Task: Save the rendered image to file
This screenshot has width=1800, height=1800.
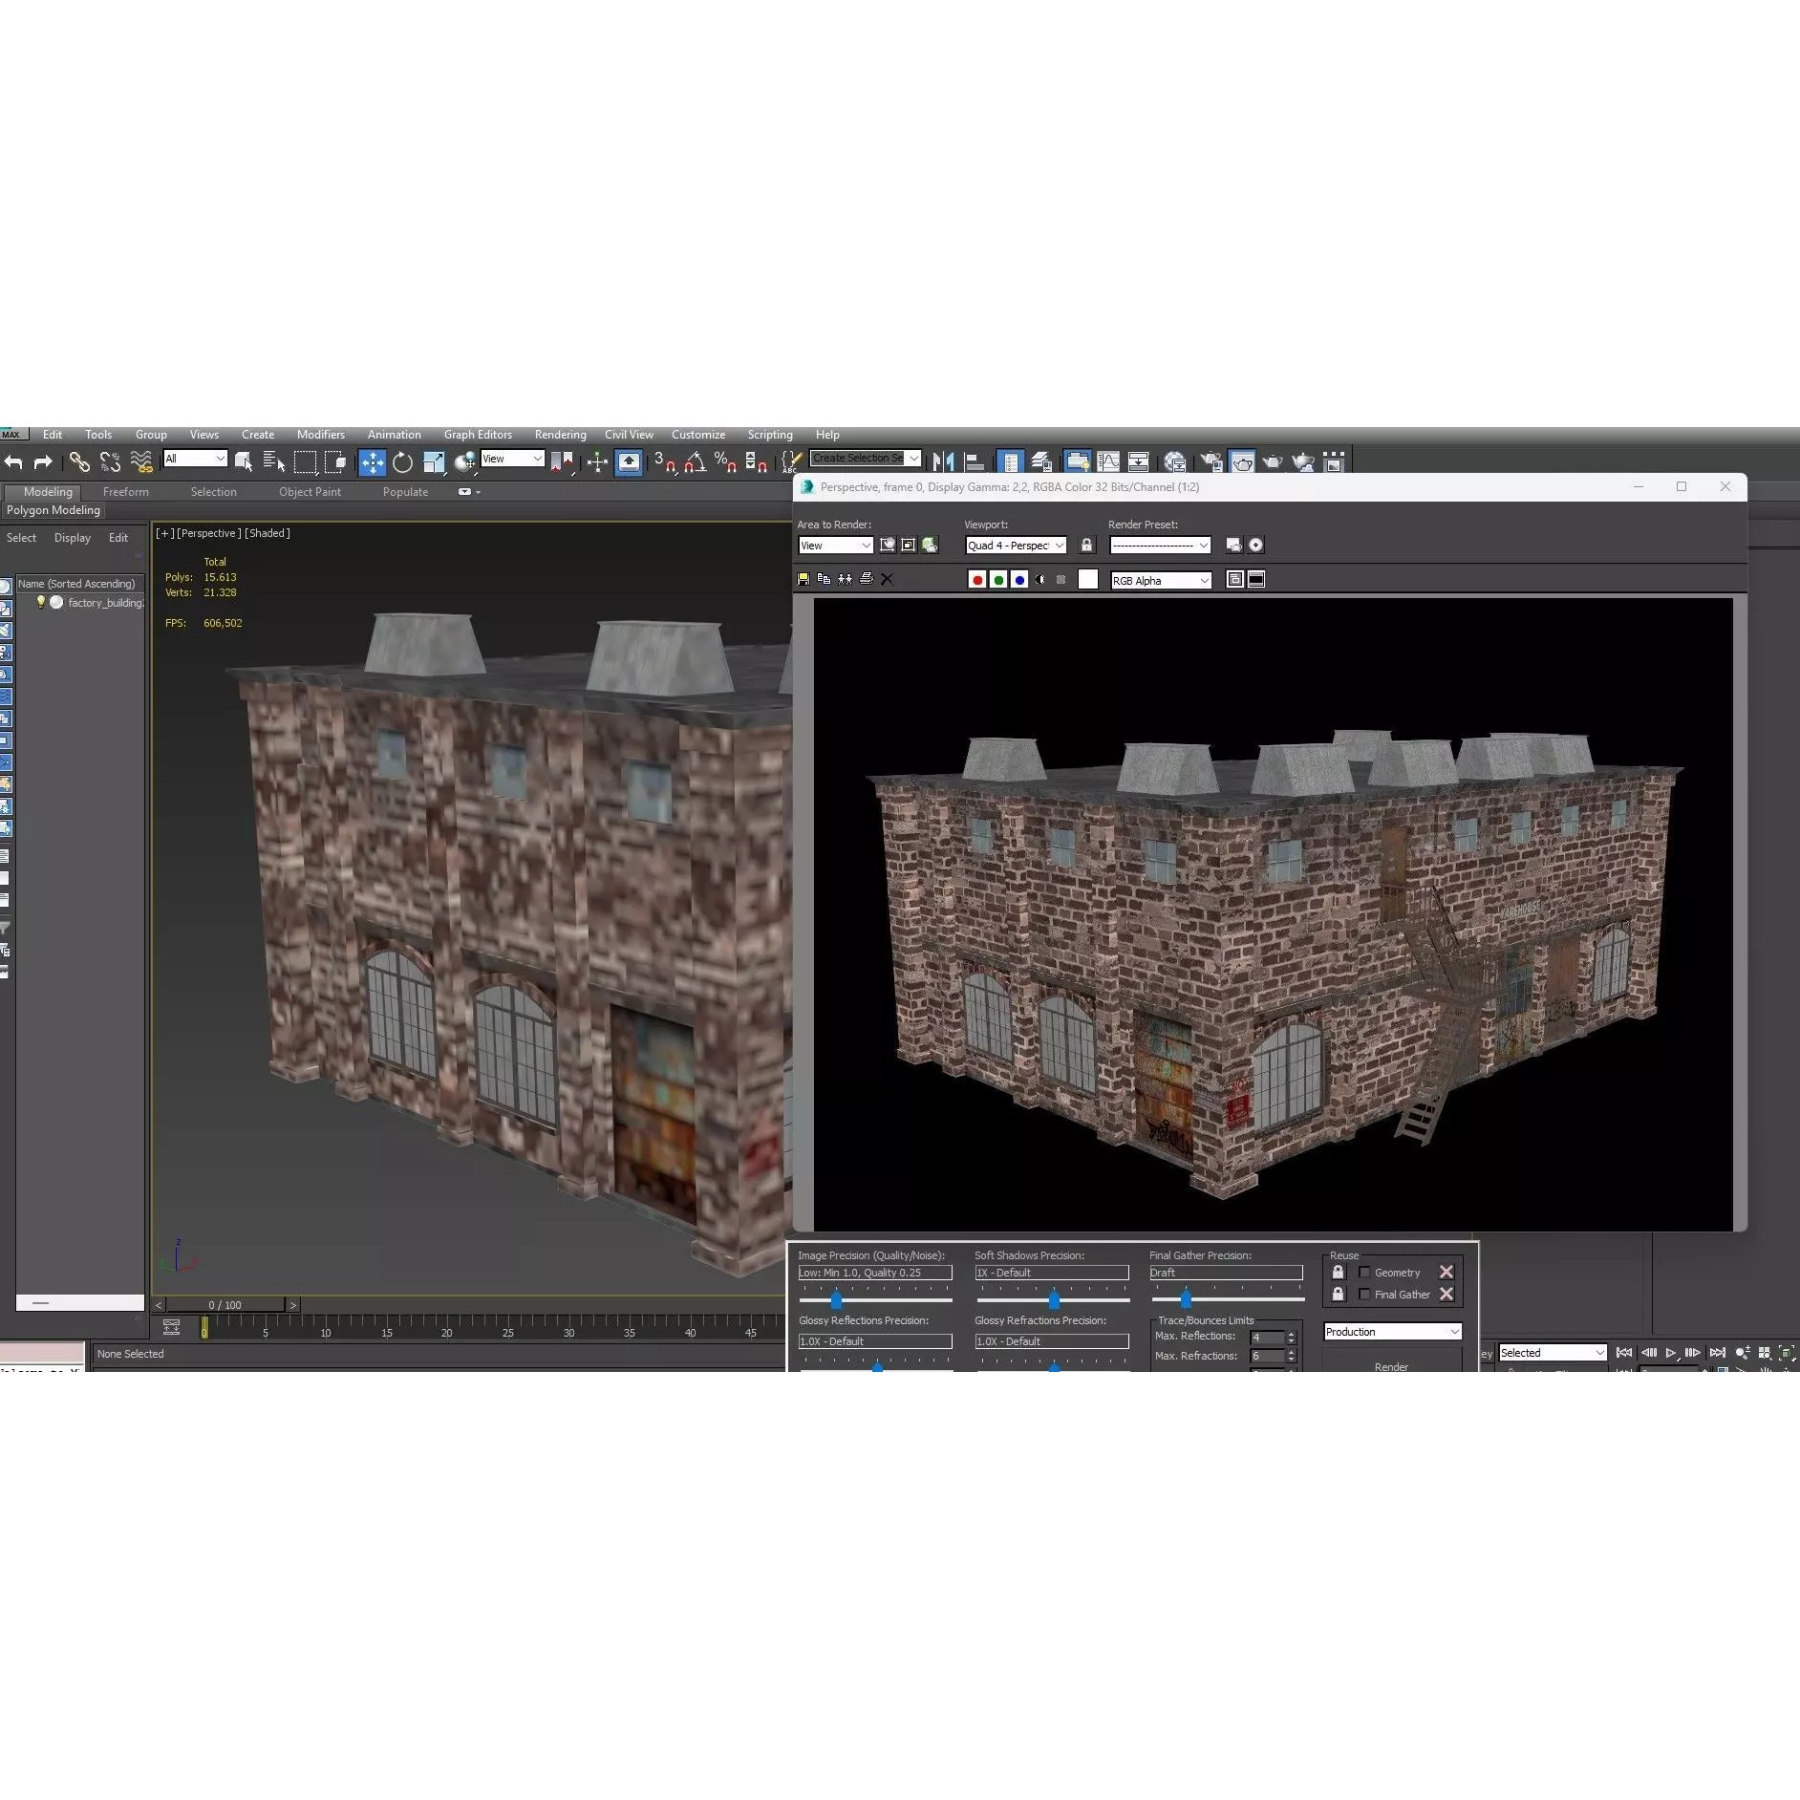Action: tap(804, 579)
